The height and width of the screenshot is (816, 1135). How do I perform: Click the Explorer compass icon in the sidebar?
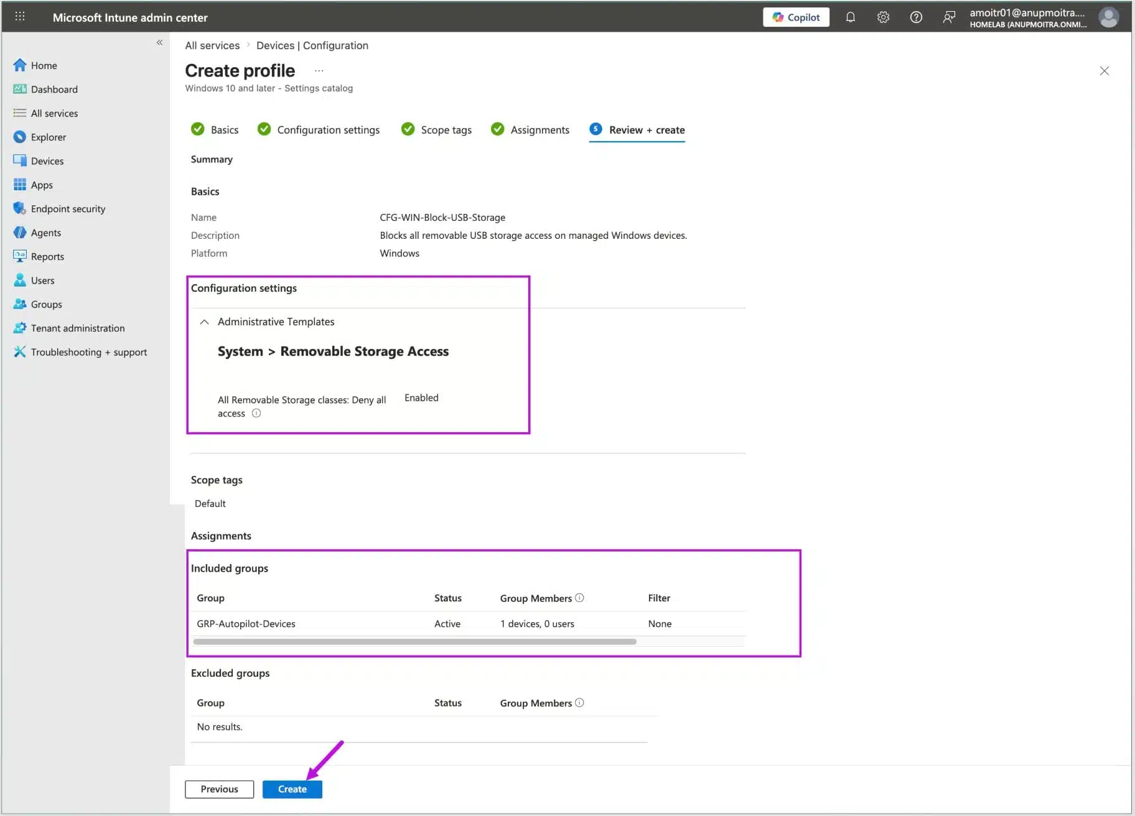pyautogui.click(x=20, y=137)
